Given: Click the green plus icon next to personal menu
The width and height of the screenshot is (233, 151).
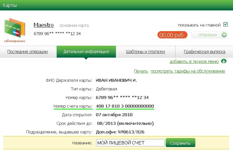Looking at the screenshot, I should [224, 61].
